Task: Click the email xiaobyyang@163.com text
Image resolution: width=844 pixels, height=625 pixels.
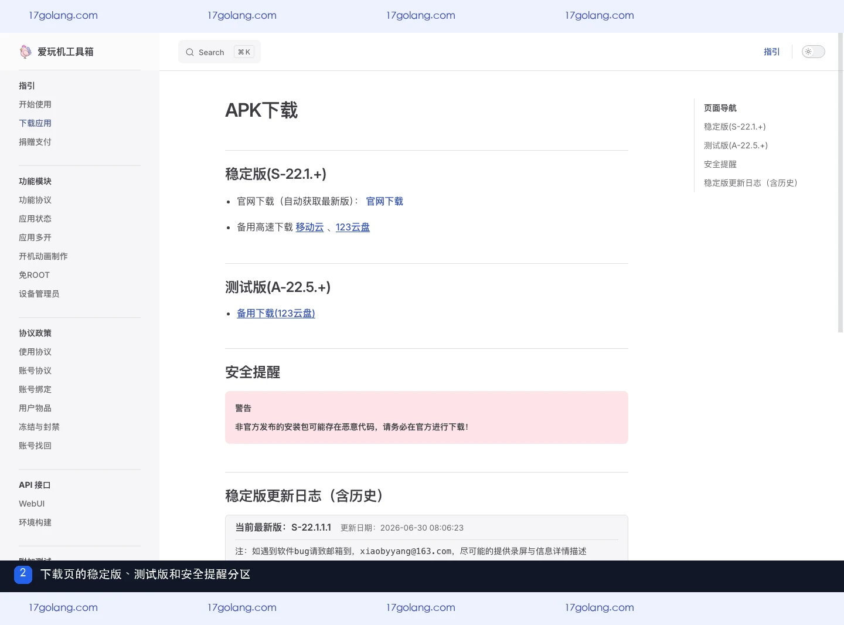Action: click(x=406, y=551)
